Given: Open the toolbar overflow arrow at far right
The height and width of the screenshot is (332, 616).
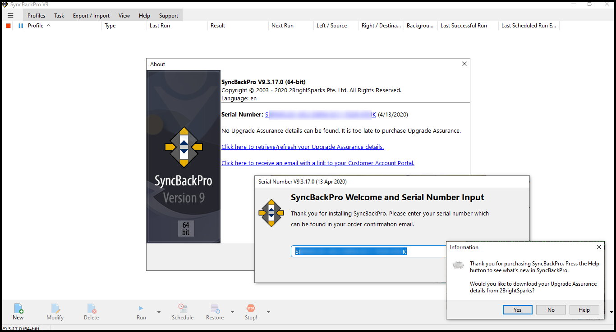Looking at the screenshot, I should click(x=611, y=312).
